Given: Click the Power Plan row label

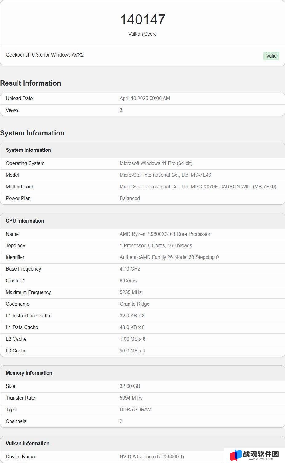Looking at the screenshot, I should click(18, 198).
